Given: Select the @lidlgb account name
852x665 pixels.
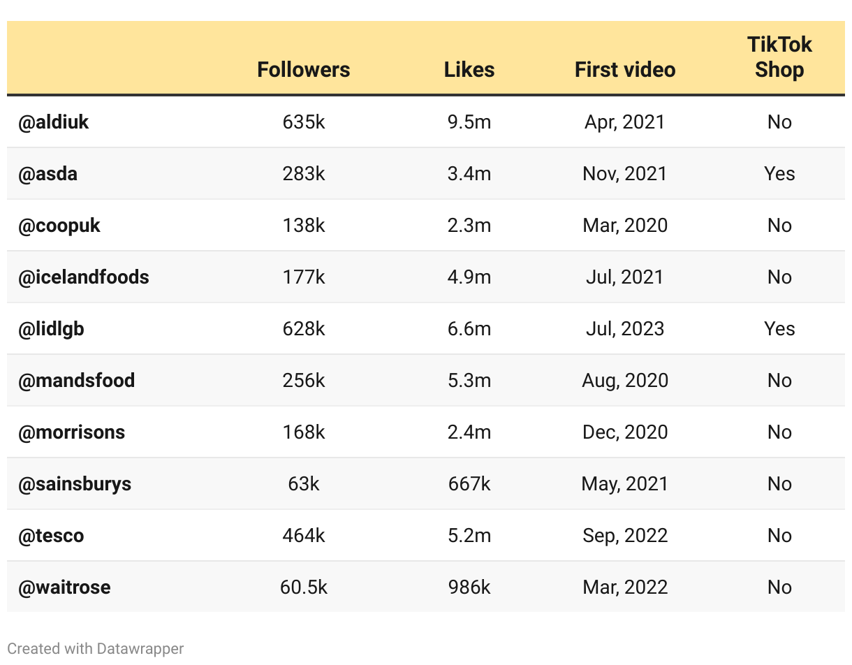Looking at the screenshot, I should pos(51,329).
